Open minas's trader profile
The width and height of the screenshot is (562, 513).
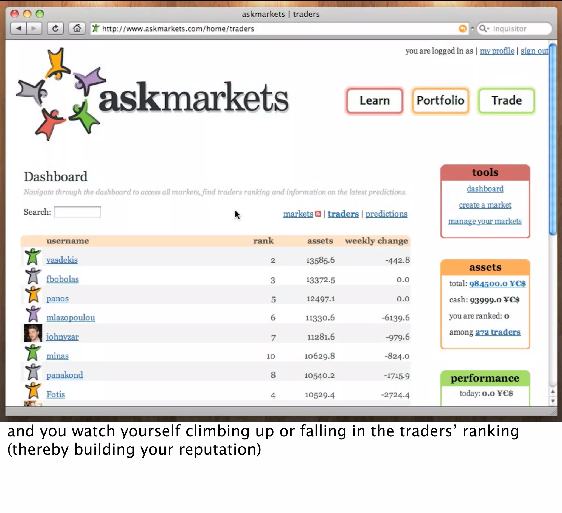coord(57,356)
